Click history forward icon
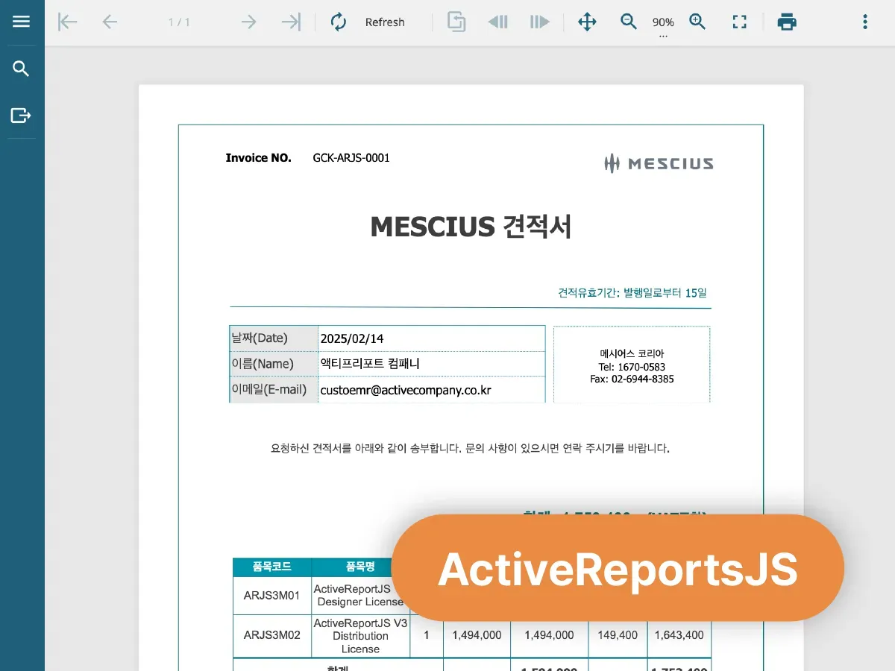The height and width of the screenshot is (671, 895). [540, 22]
